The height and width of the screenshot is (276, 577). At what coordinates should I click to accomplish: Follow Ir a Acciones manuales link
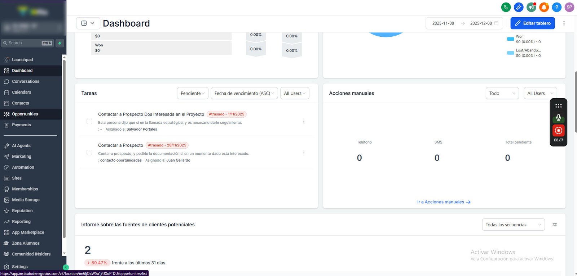click(x=444, y=202)
